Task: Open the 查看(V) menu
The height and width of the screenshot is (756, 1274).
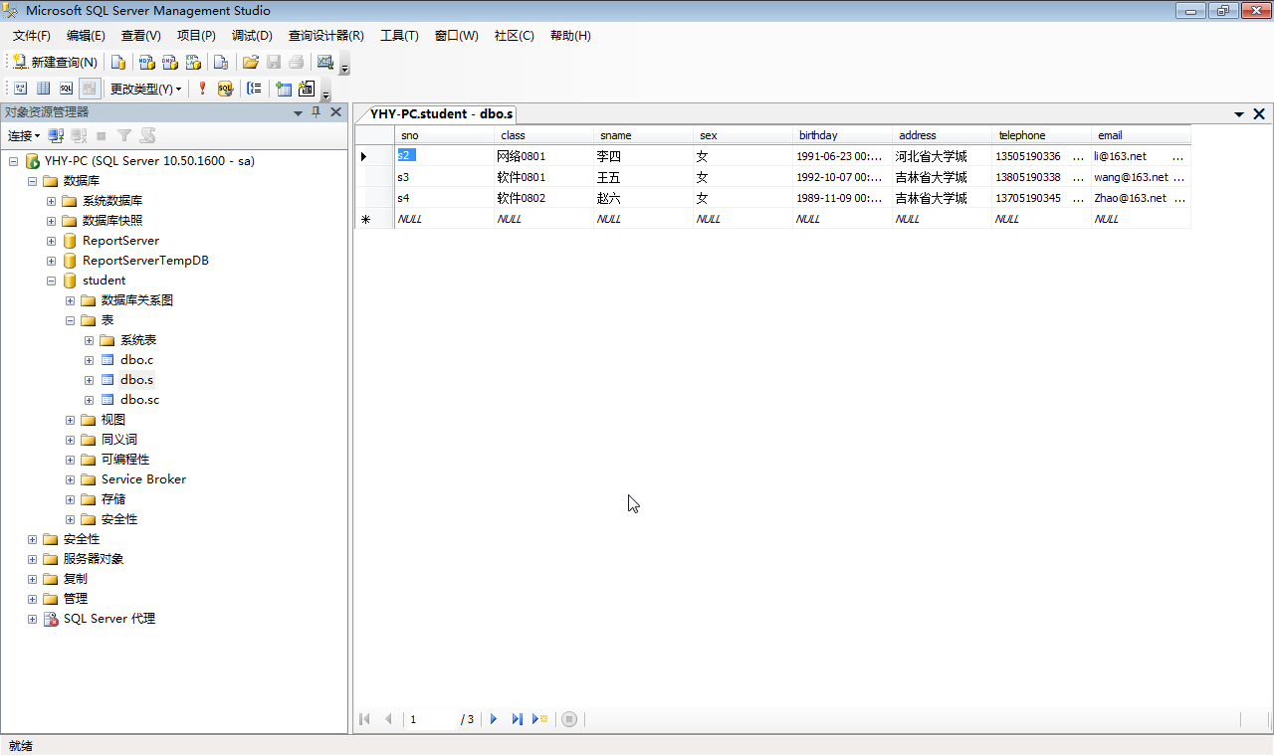Action: [x=141, y=36]
